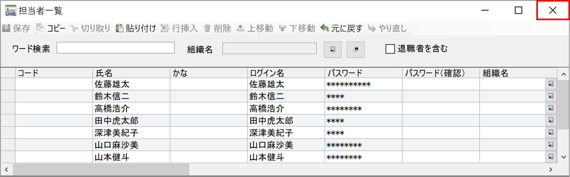This screenshot has height=177, width=570.
Task: Click the コピー copy toolbar icon
Action: pyautogui.click(x=40, y=28)
